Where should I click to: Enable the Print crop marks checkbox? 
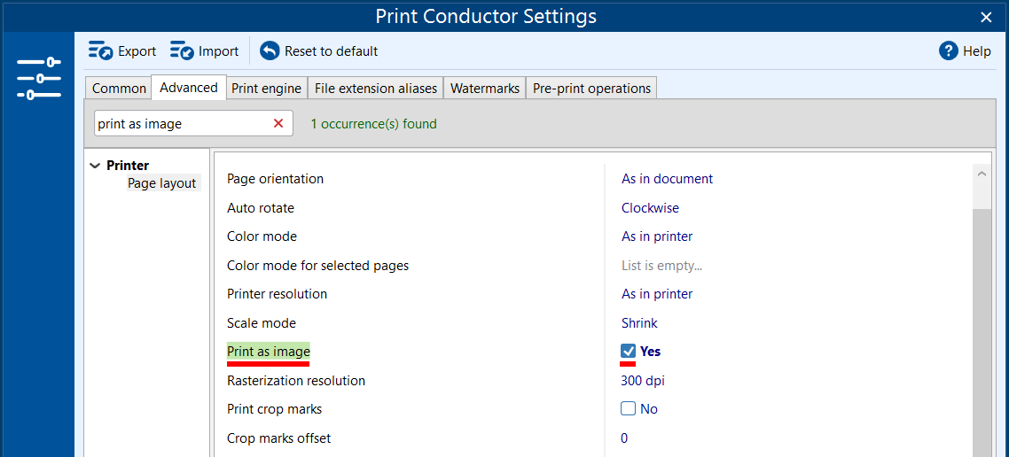[x=629, y=409]
